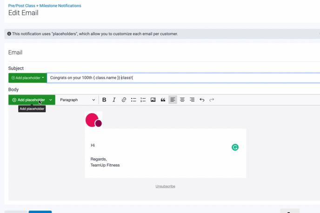Align text to the right
The image size is (320, 213).
pos(192,100)
